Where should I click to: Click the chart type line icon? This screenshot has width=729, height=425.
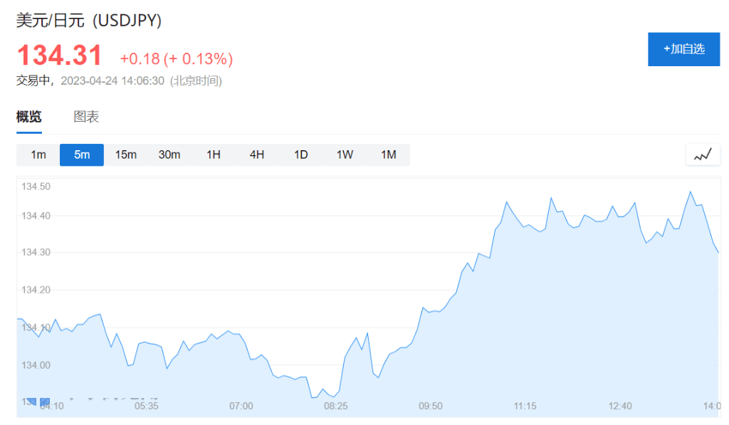point(703,155)
